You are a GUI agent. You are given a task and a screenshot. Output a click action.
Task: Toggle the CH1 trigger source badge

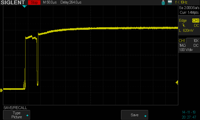click(195, 20)
